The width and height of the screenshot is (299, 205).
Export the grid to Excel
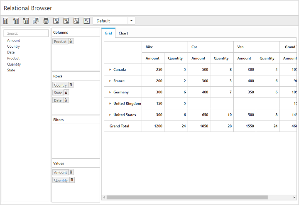[x=56, y=21]
